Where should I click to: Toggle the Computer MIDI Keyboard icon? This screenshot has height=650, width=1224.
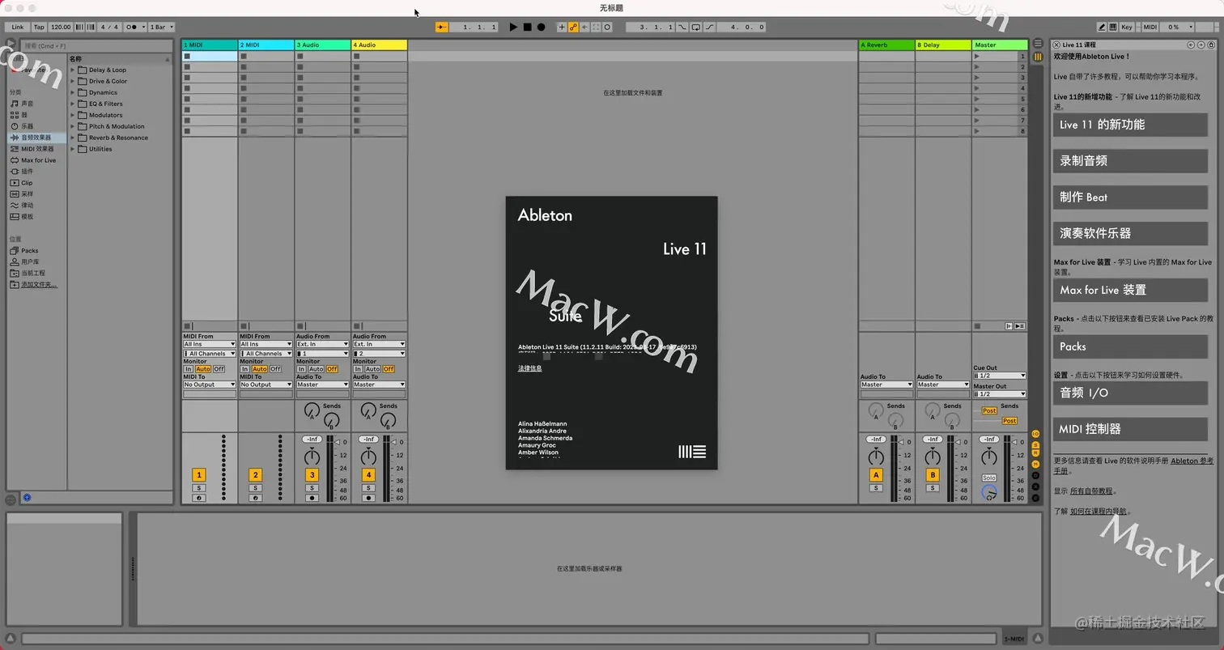tap(1113, 27)
